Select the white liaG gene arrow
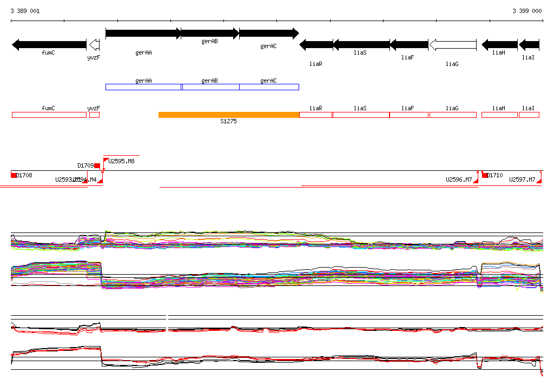Image resolution: width=554 pixels, height=386 pixels. [453, 45]
